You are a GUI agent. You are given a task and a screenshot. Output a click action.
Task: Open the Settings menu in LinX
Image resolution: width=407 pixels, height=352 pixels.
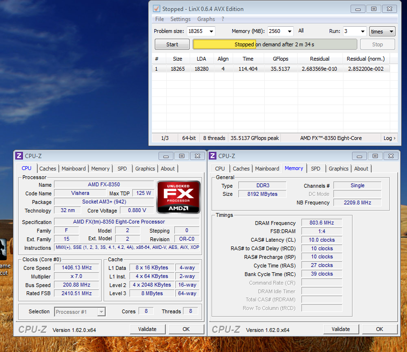point(181,19)
